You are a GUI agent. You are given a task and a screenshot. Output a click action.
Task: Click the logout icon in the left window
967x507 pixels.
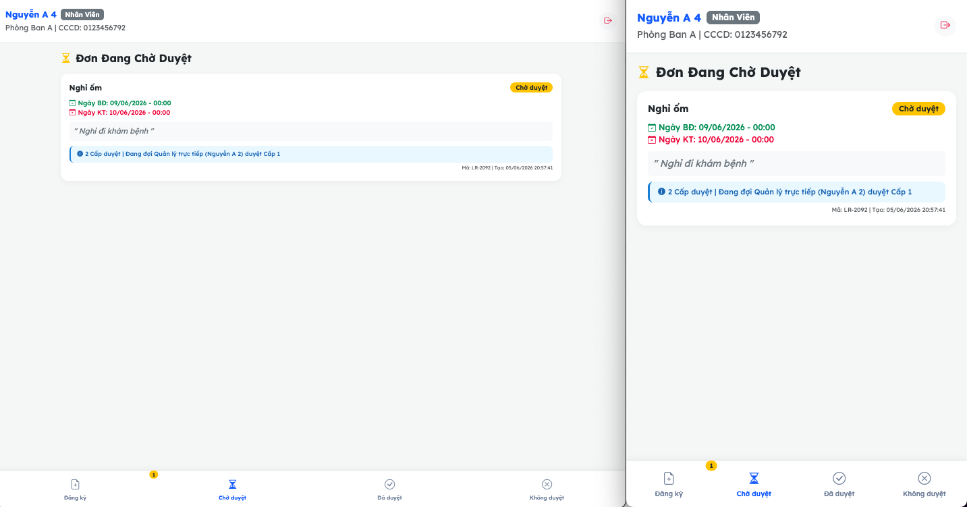tap(608, 21)
